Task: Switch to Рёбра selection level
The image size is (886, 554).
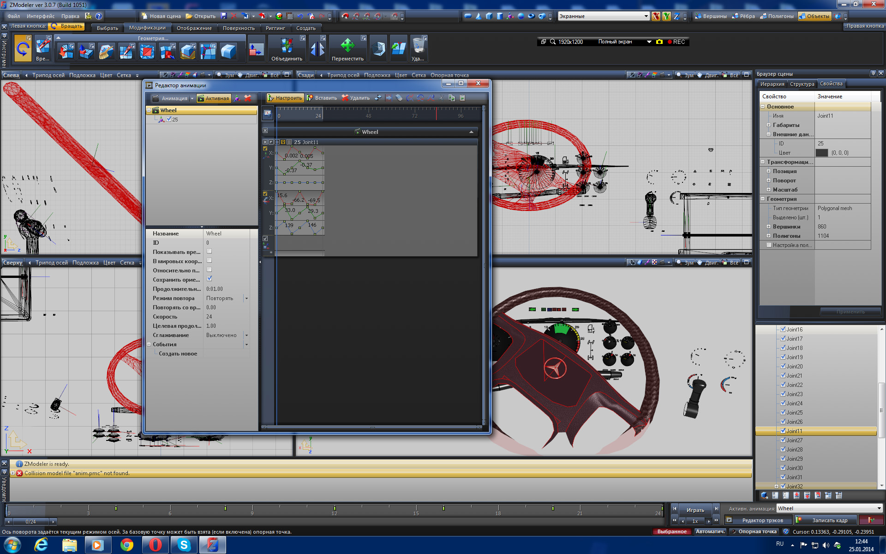Action: [x=743, y=16]
